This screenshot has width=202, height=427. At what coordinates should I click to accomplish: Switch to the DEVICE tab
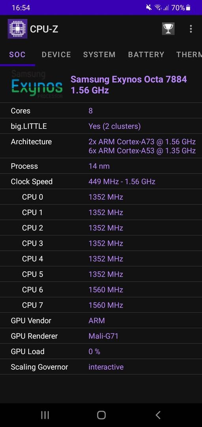(56, 55)
